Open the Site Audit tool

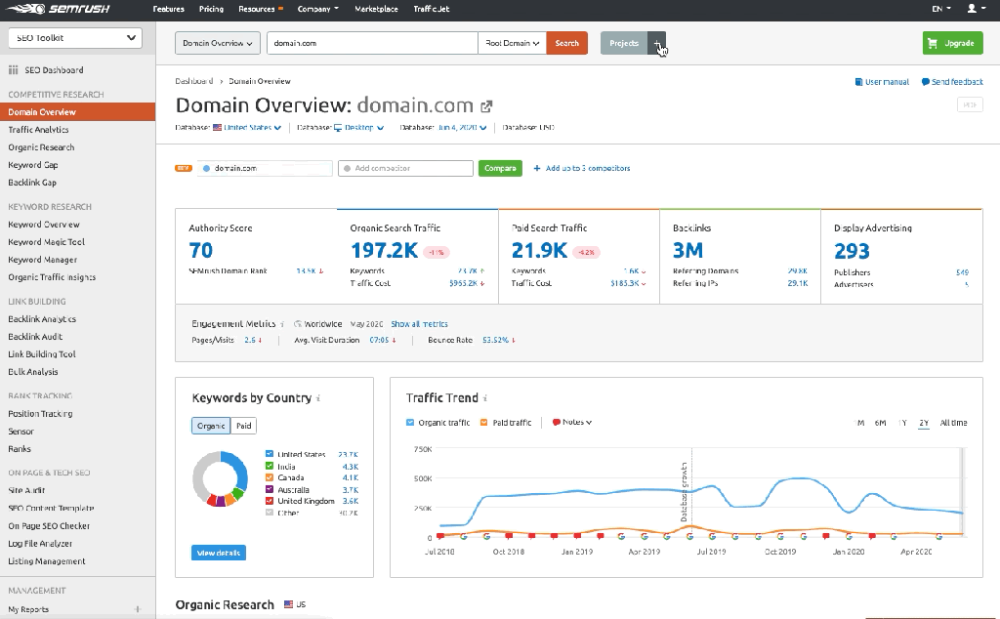pos(27,490)
